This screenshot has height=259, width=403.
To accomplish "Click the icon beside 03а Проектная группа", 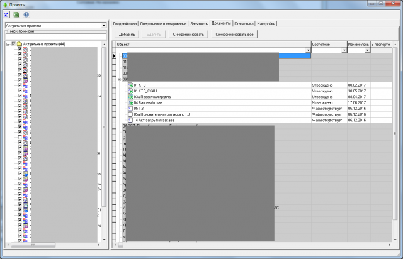I will [130, 97].
